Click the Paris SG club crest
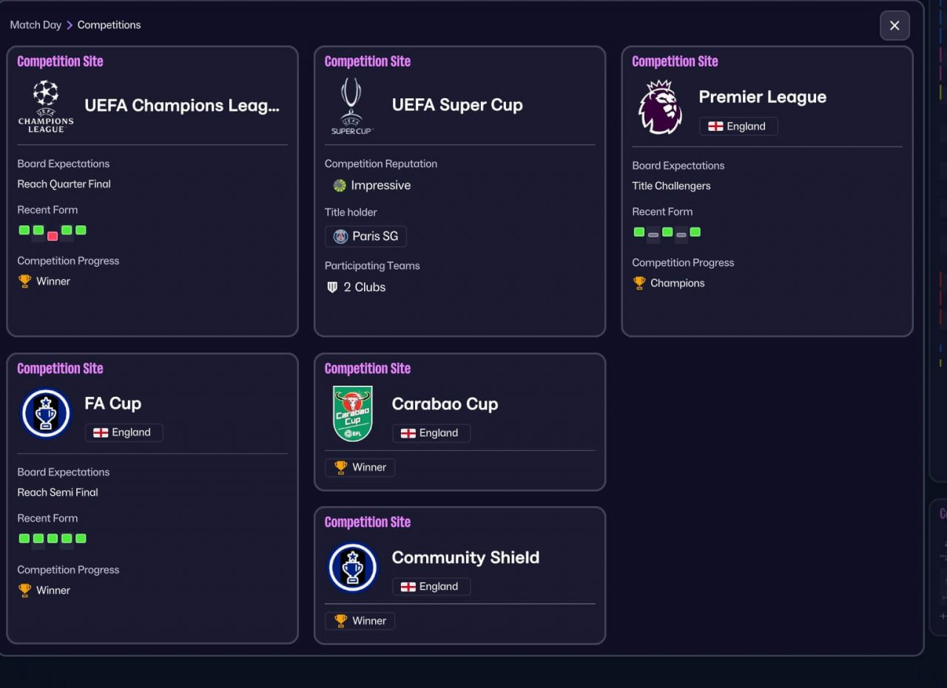This screenshot has width=947, height=688. click(x=340, y=236)
